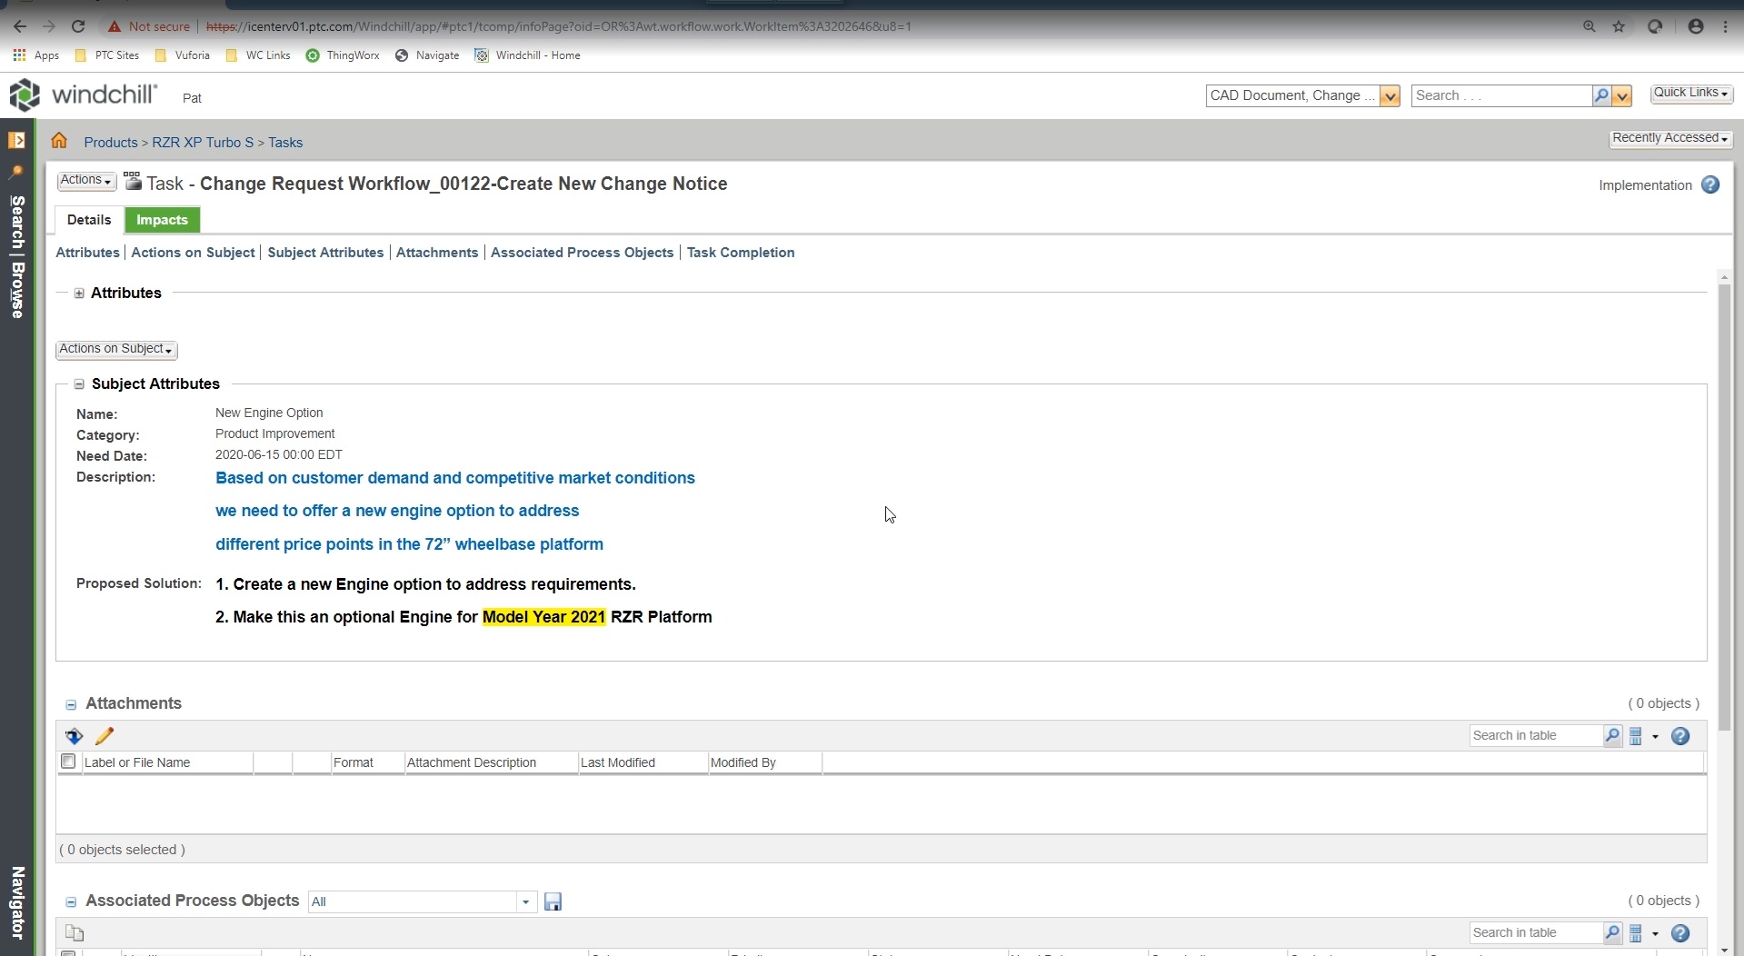Open the Apps grid shortcut

click(x=36, y=55)
